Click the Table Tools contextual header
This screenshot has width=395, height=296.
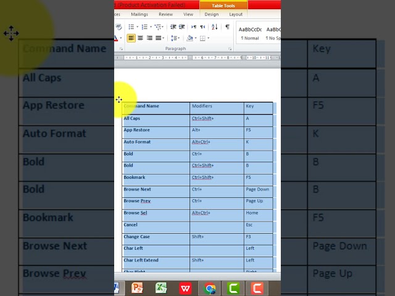point(223,6)
